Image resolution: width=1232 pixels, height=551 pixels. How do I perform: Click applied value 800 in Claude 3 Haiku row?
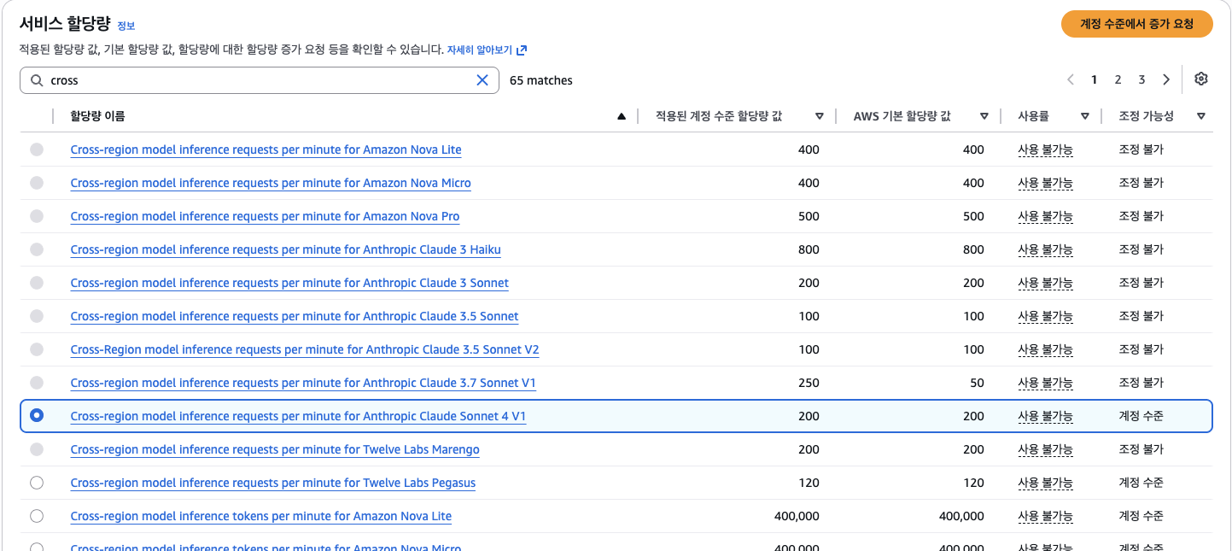point(809,249)
